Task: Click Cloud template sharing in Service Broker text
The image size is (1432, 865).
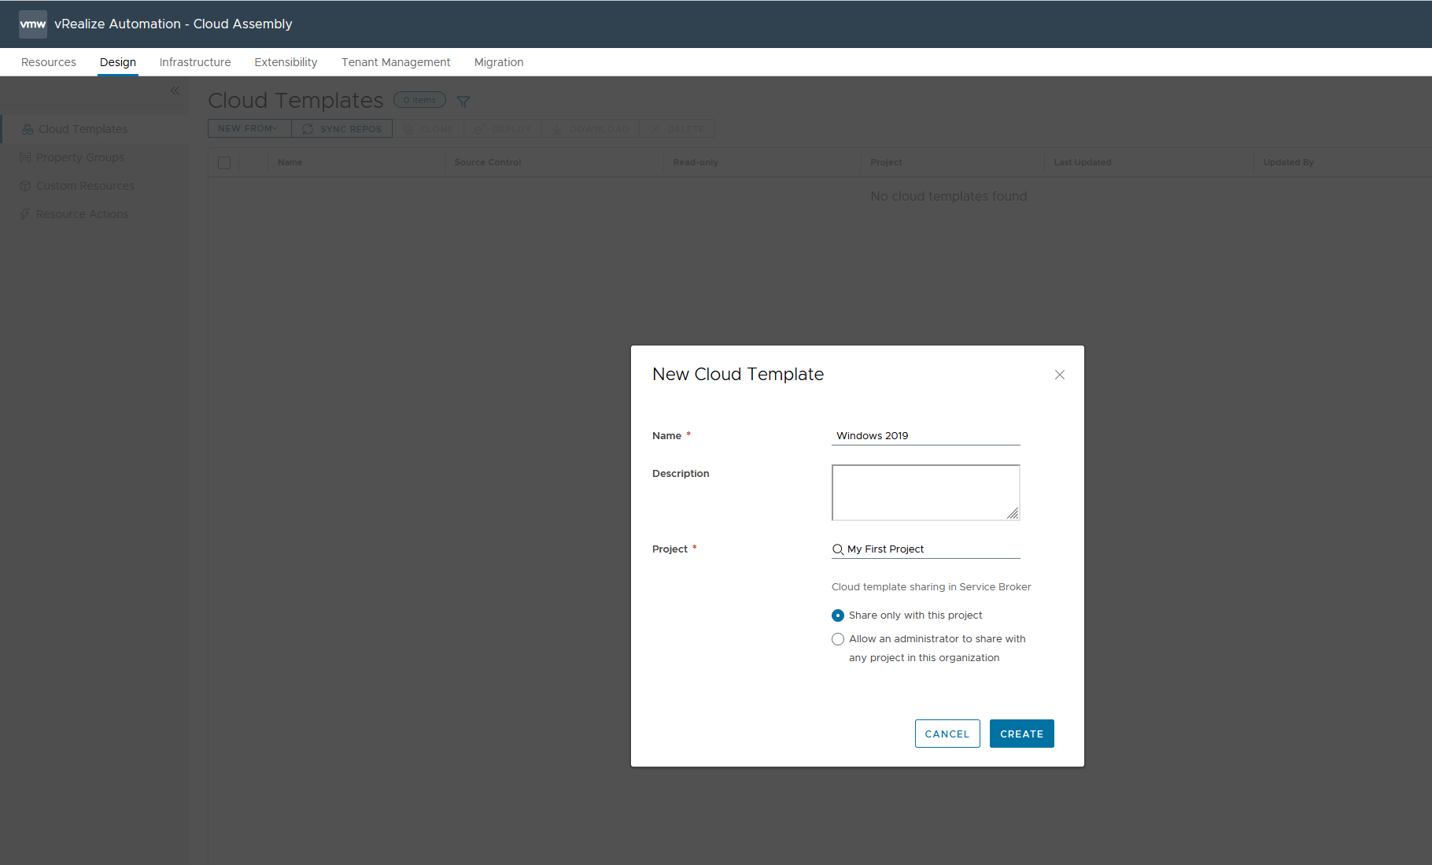Action: click(x=931, y=587)
